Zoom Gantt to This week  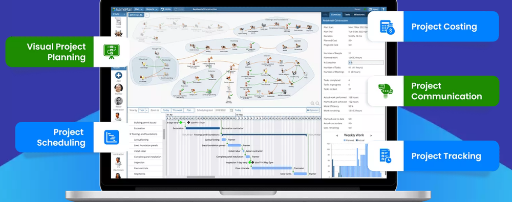pos(177,110)
